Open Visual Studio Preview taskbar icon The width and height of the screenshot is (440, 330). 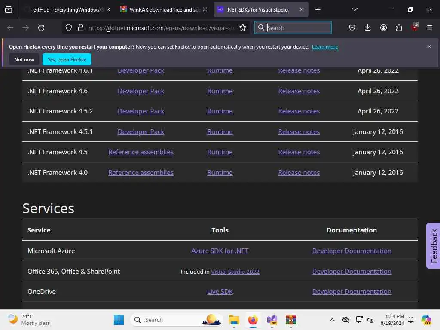tap(272, 320)
